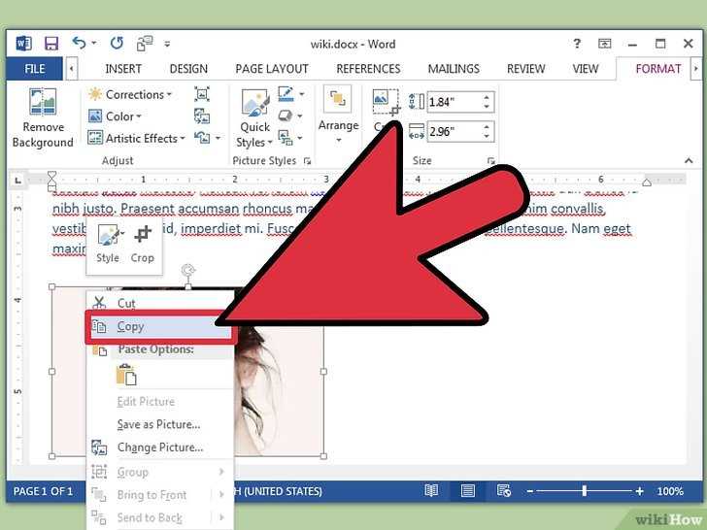The height and width of the screenshot is (530, 707).
Task: Click the Paste clipboard icon under Paste Options
Action: coord(126,375)
